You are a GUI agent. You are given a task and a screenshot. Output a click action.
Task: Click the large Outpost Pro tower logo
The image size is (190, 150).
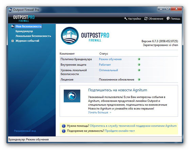[70, 36]
